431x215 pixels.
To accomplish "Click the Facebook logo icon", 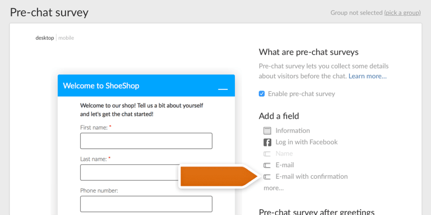I will (x=267, y=143).
